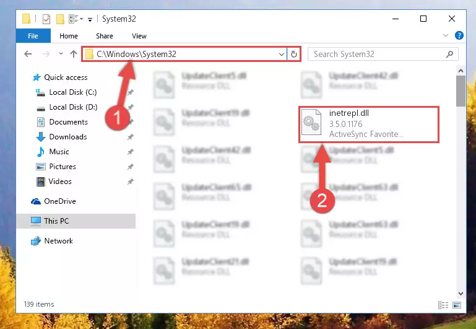Switch to details view in status bar

(443, 305)
